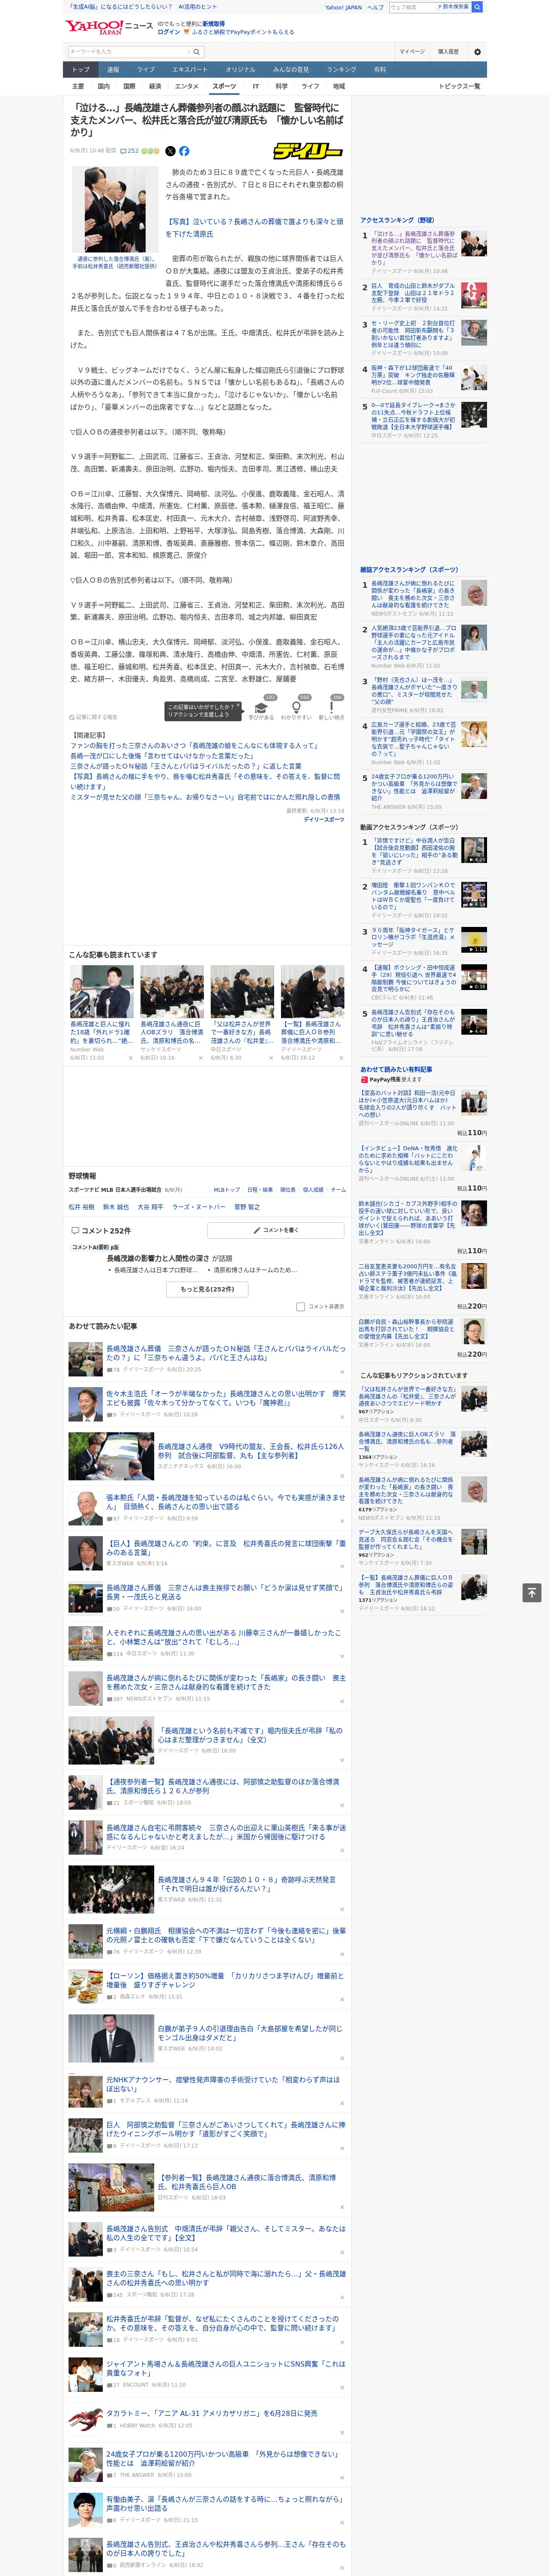Open the 速報 navigation tab
This screenshot has width=550, height=2576.
coord(113,70)
